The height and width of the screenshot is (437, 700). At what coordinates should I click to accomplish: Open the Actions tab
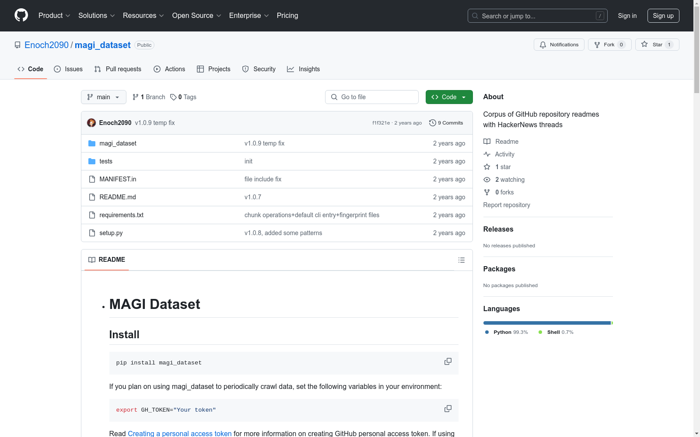[169, 69]
